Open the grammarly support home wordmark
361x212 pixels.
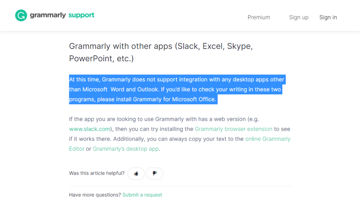pos(62,15)
